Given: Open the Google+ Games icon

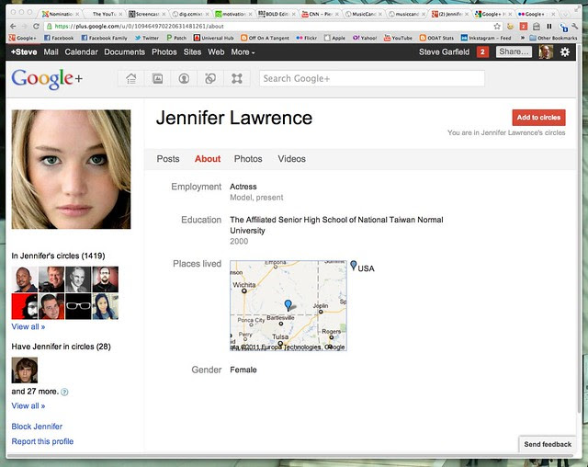Looking at the screenshot, I should [x=237, y=78].
